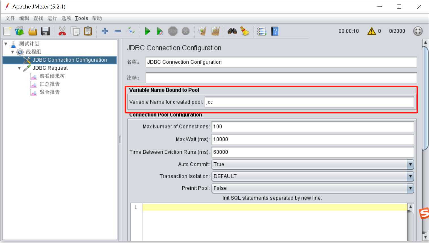This screenshot has height=243, width=429.
Task: Click the blue plus Expand All icon
Action: [x=105, y=31]
